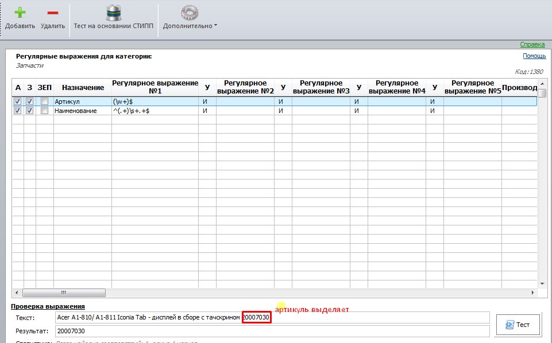Click the green plus Добавить icon

(20, 13)
